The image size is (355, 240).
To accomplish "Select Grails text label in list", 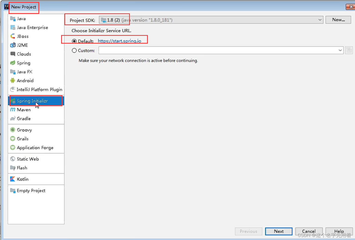I will pyautogui.click(x=23, y=139).
